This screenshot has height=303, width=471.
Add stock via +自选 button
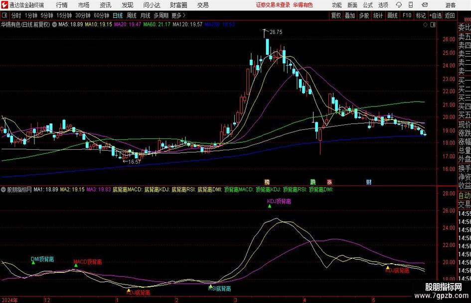point(436,15)
